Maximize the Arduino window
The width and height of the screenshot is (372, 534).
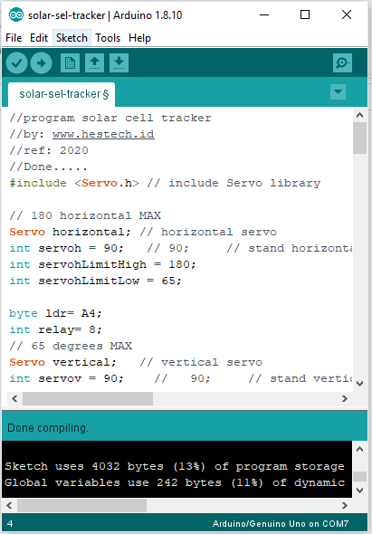(305, 15)
